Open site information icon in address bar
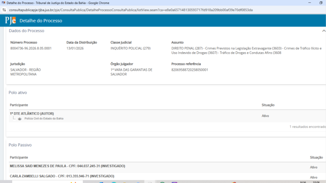This screenshot has height=183, width=326. [x=4, y=10]
